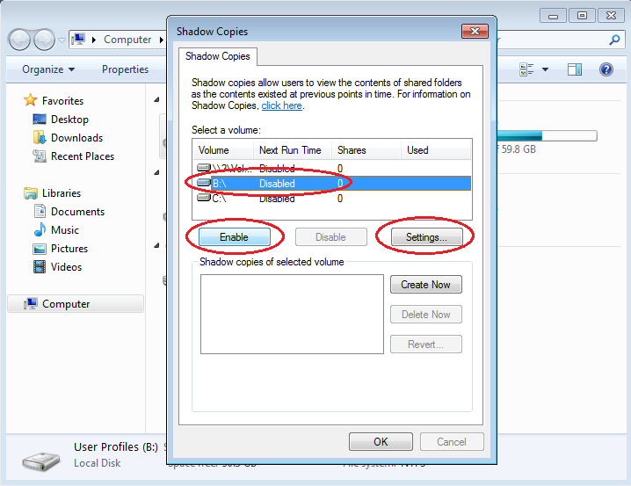Click the Desktop folder icon
The width and height of the screenshot is (631, 486).
40,120
